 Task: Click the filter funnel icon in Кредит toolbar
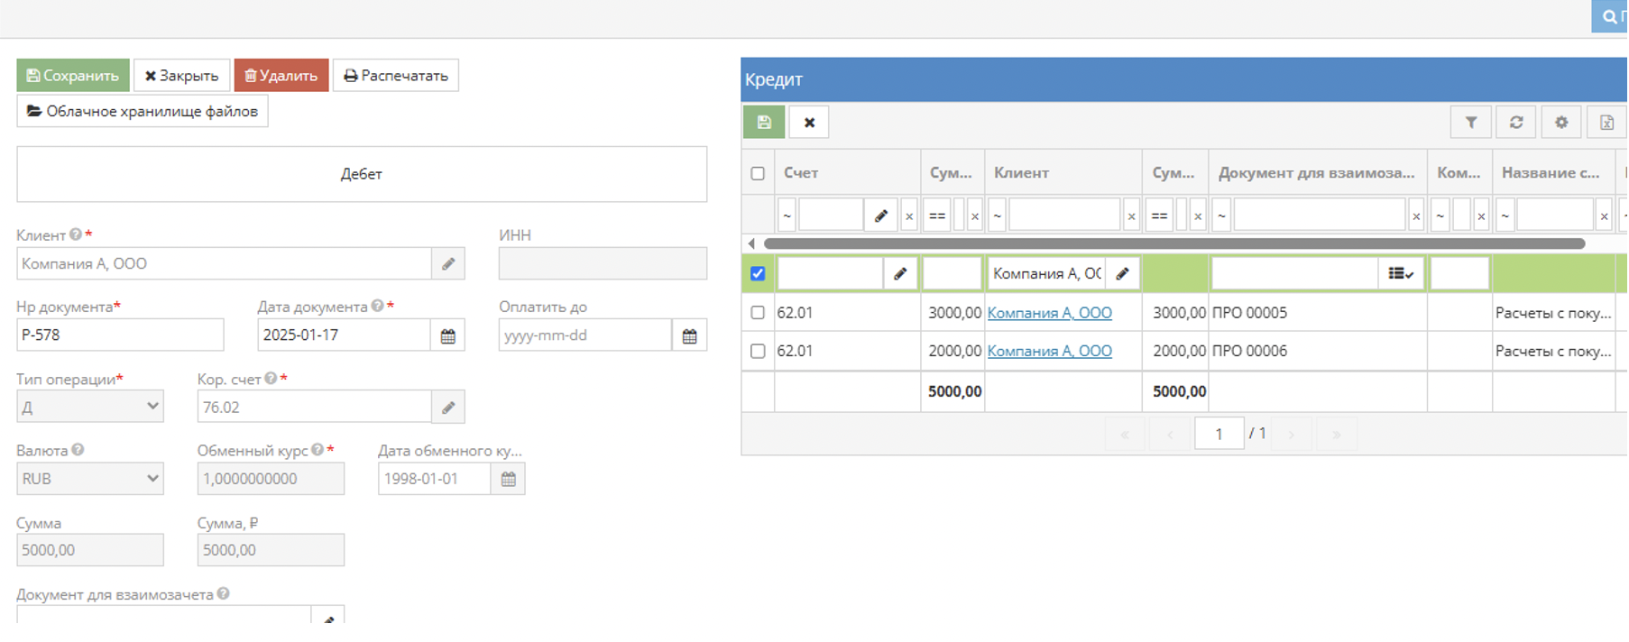click(x=1470, y=123)
